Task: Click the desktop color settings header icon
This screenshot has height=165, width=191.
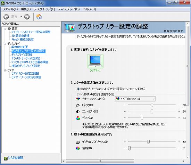Action: tap(70, 28)
